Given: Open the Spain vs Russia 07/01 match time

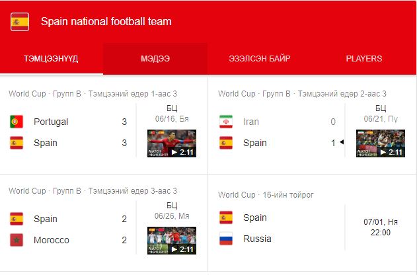Looking at the screenshot, I should [380, 227].
